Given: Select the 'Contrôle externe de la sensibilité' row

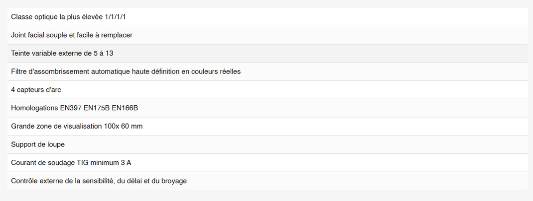Looking at the screenshot, I should [267, 181].
